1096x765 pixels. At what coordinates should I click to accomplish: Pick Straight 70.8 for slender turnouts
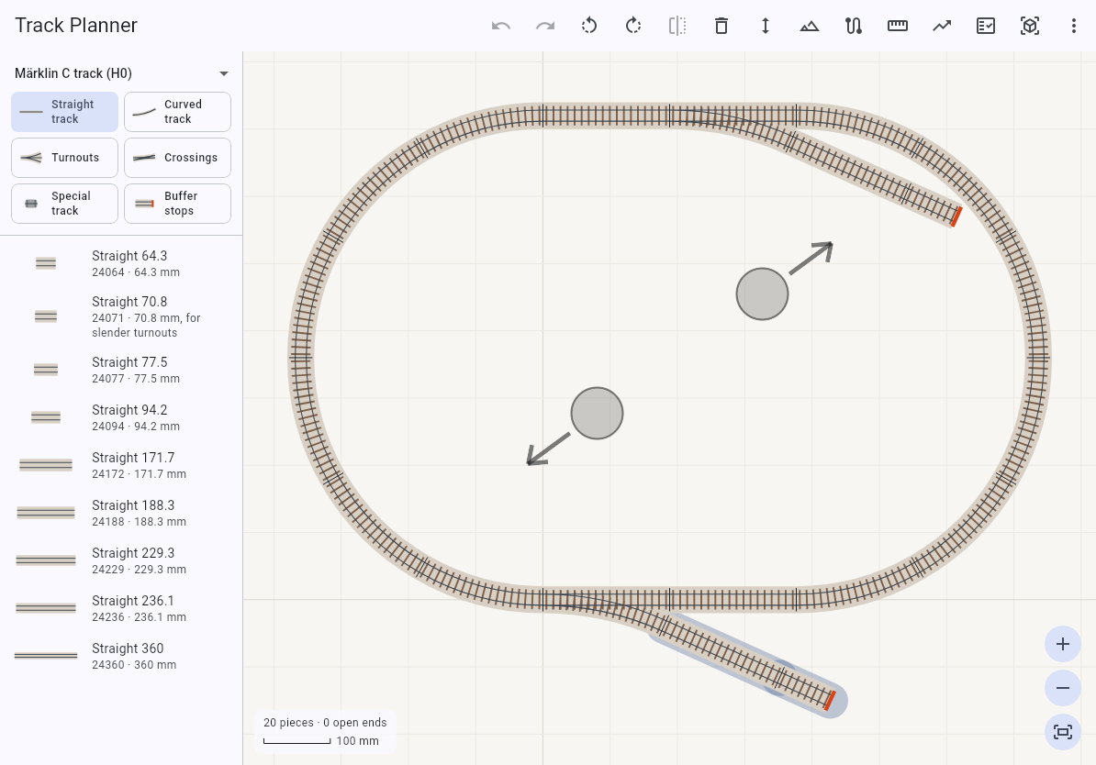[121, 316]
